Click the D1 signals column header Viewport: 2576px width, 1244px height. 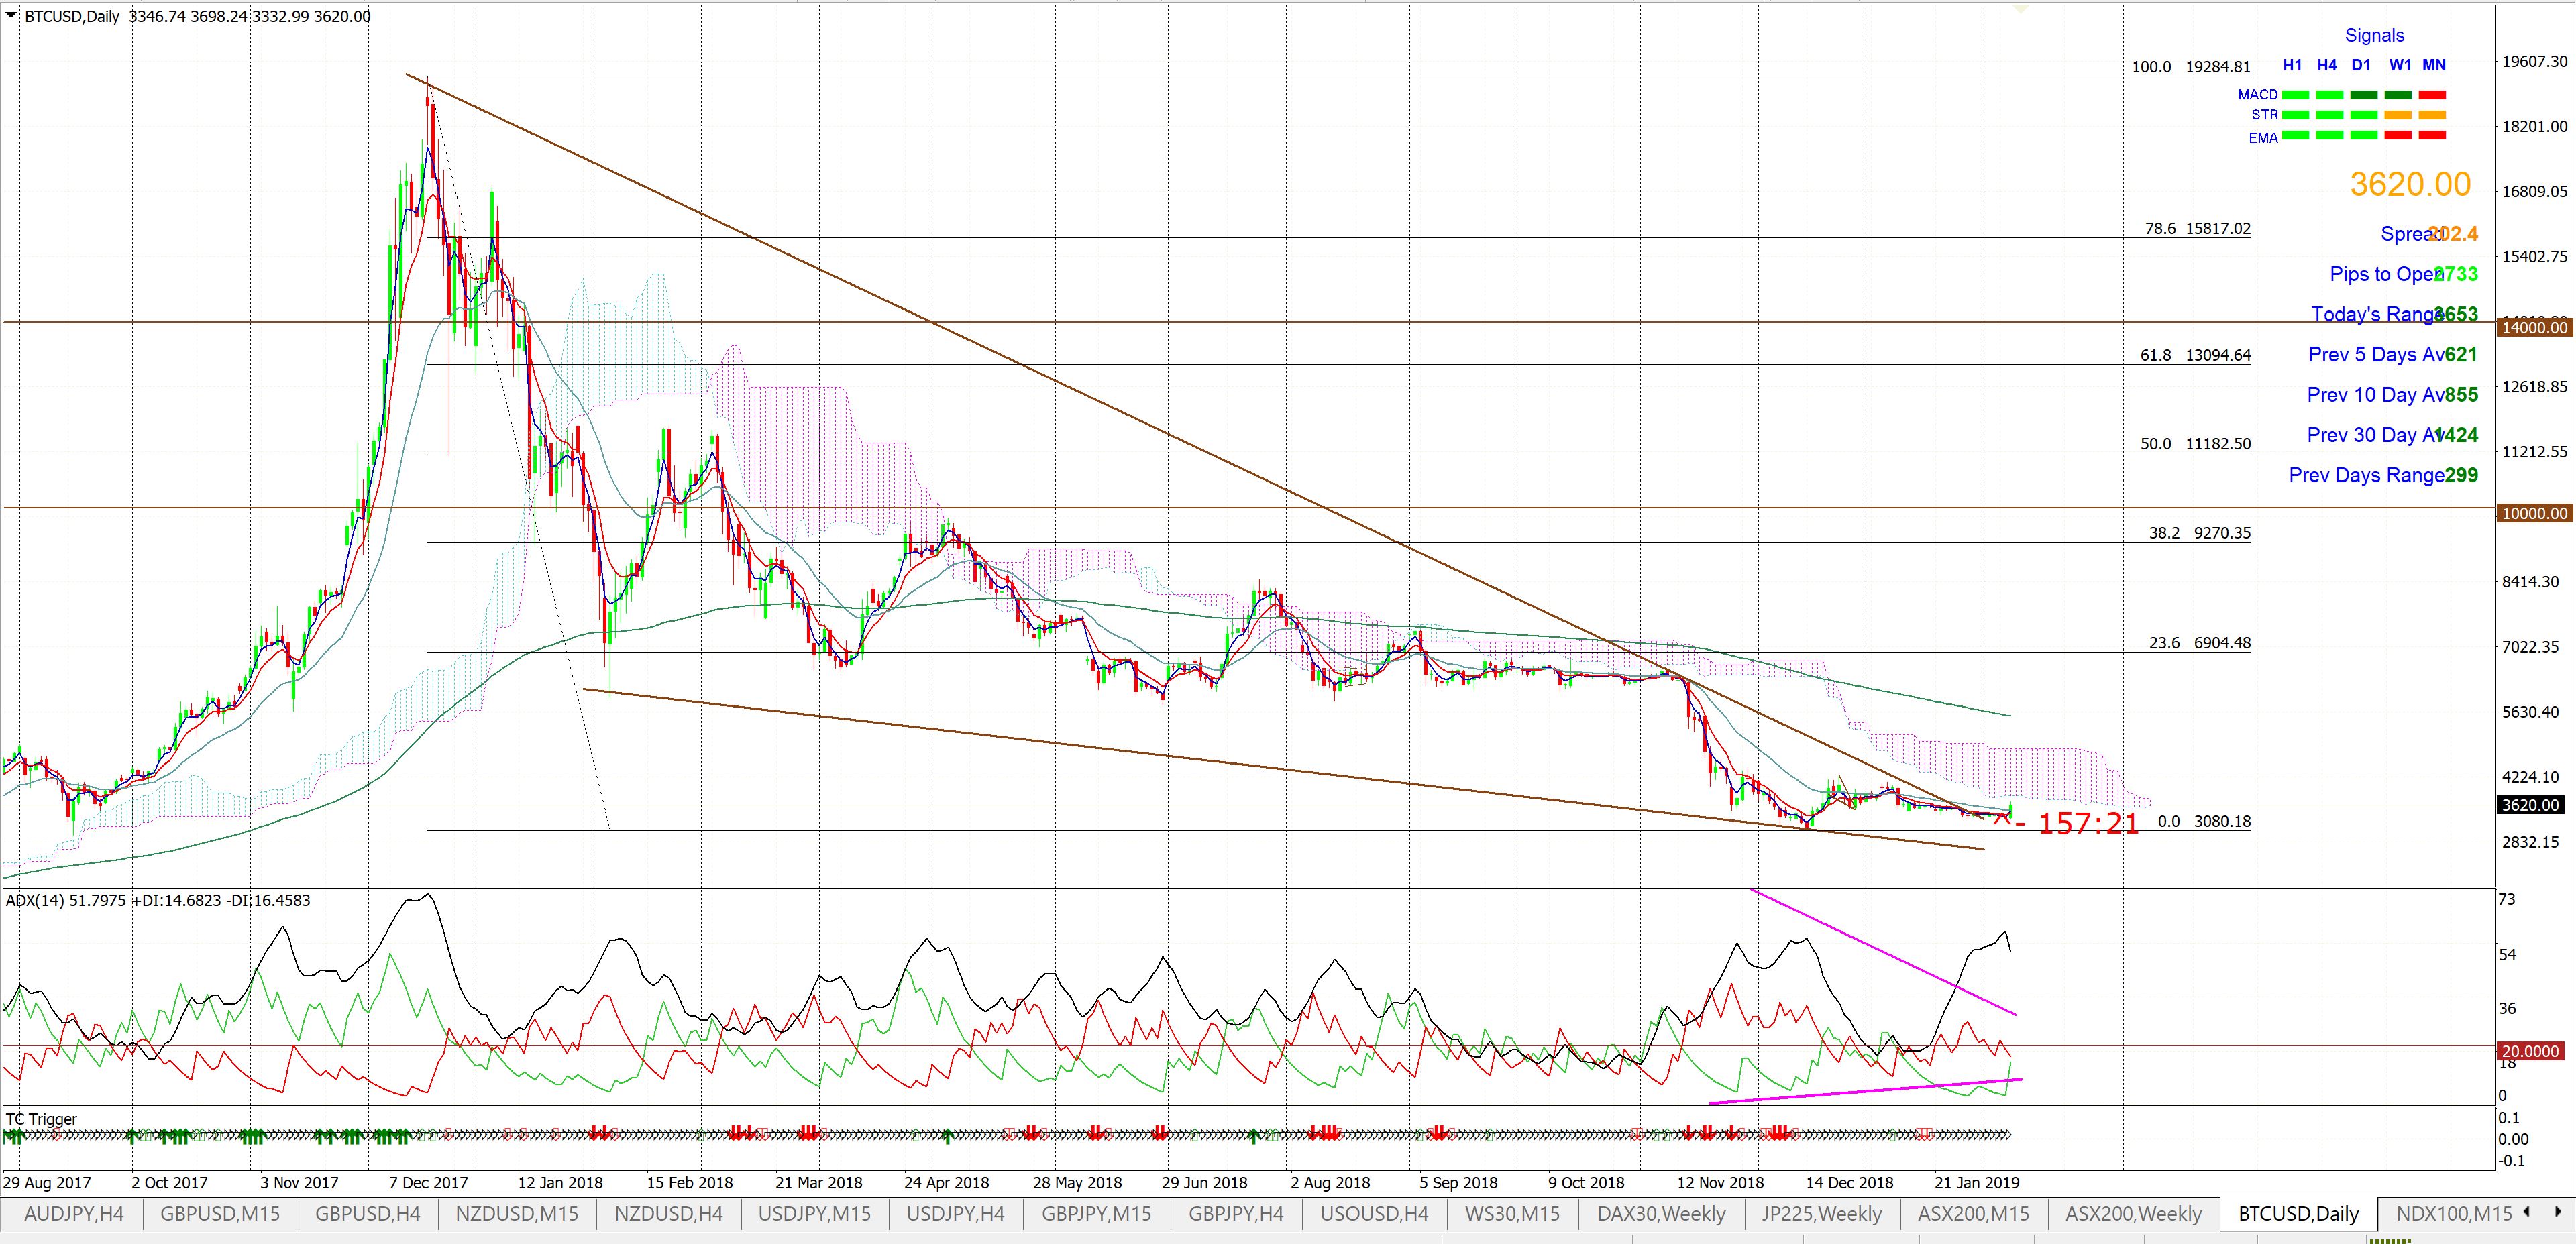[2361, 65]
